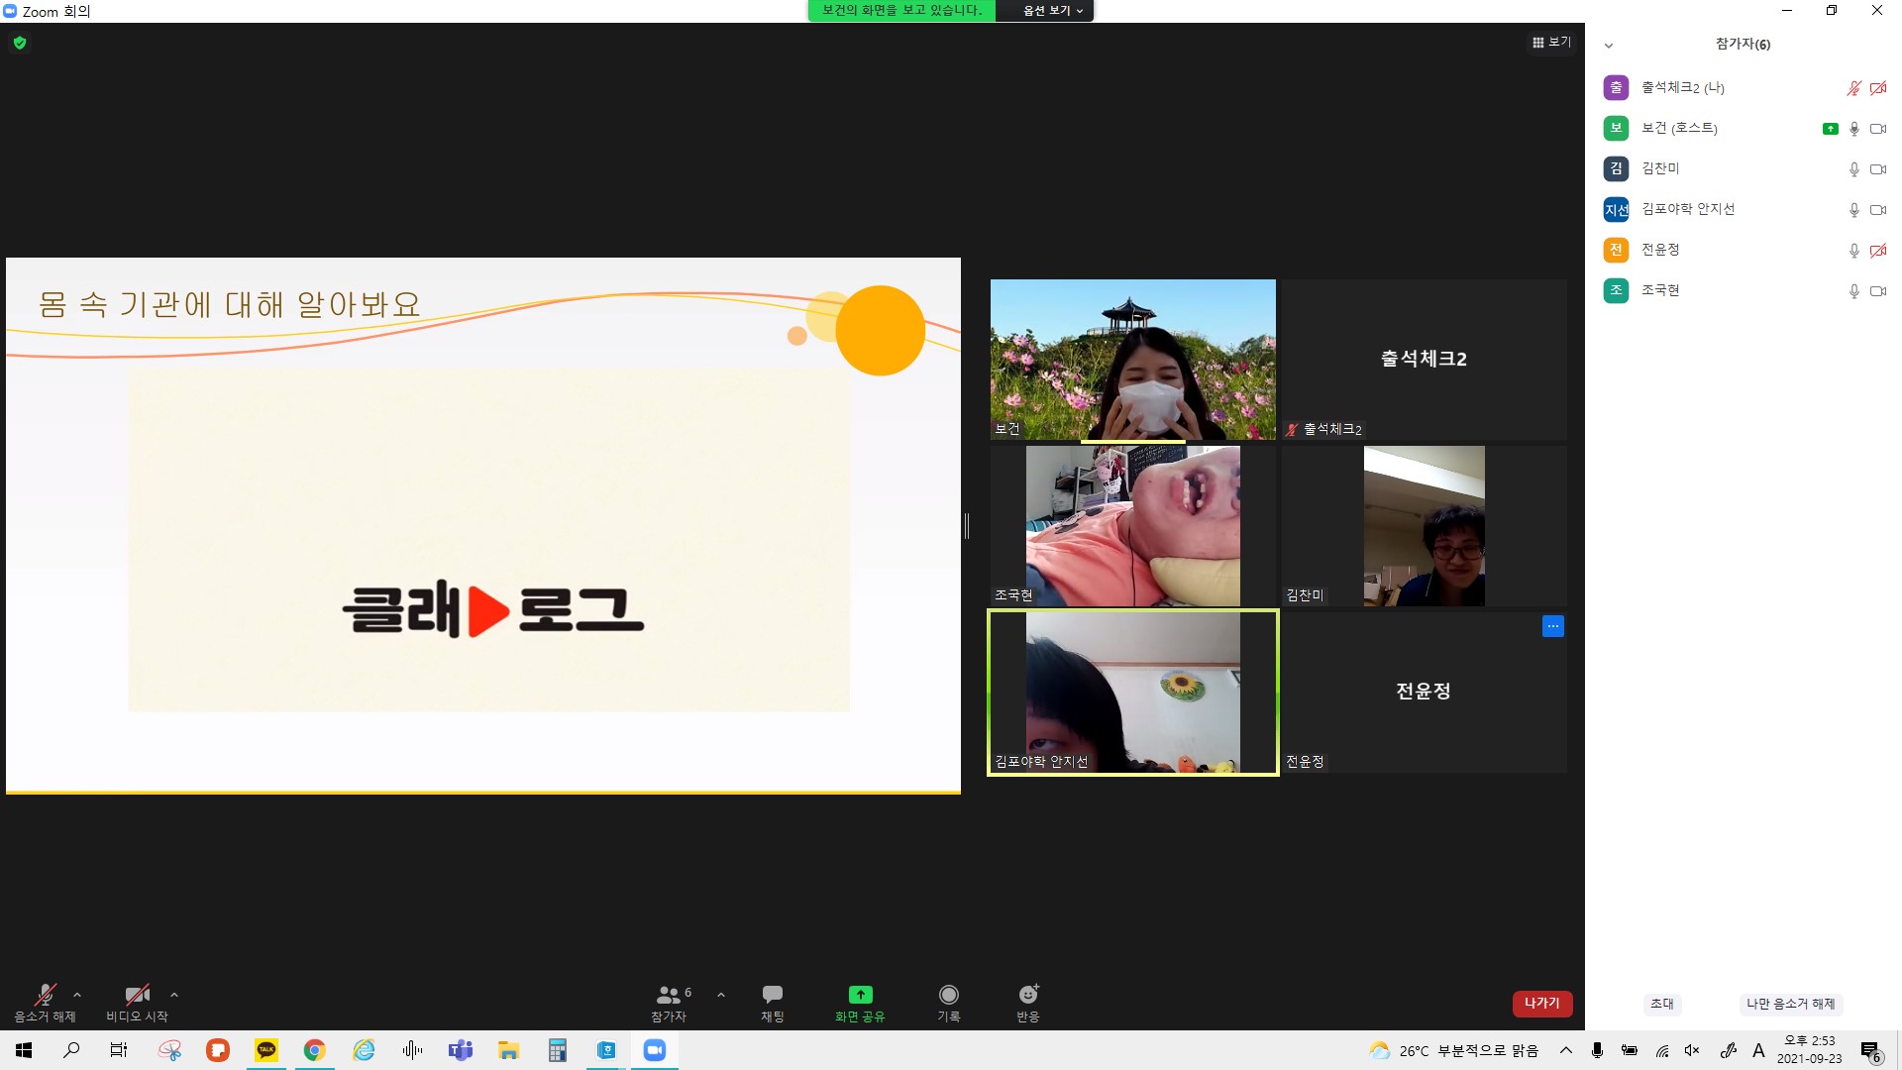
Task: Leave the meeting with 나가기 button
Action: pyautogui.click(x=1542, y=1004)
